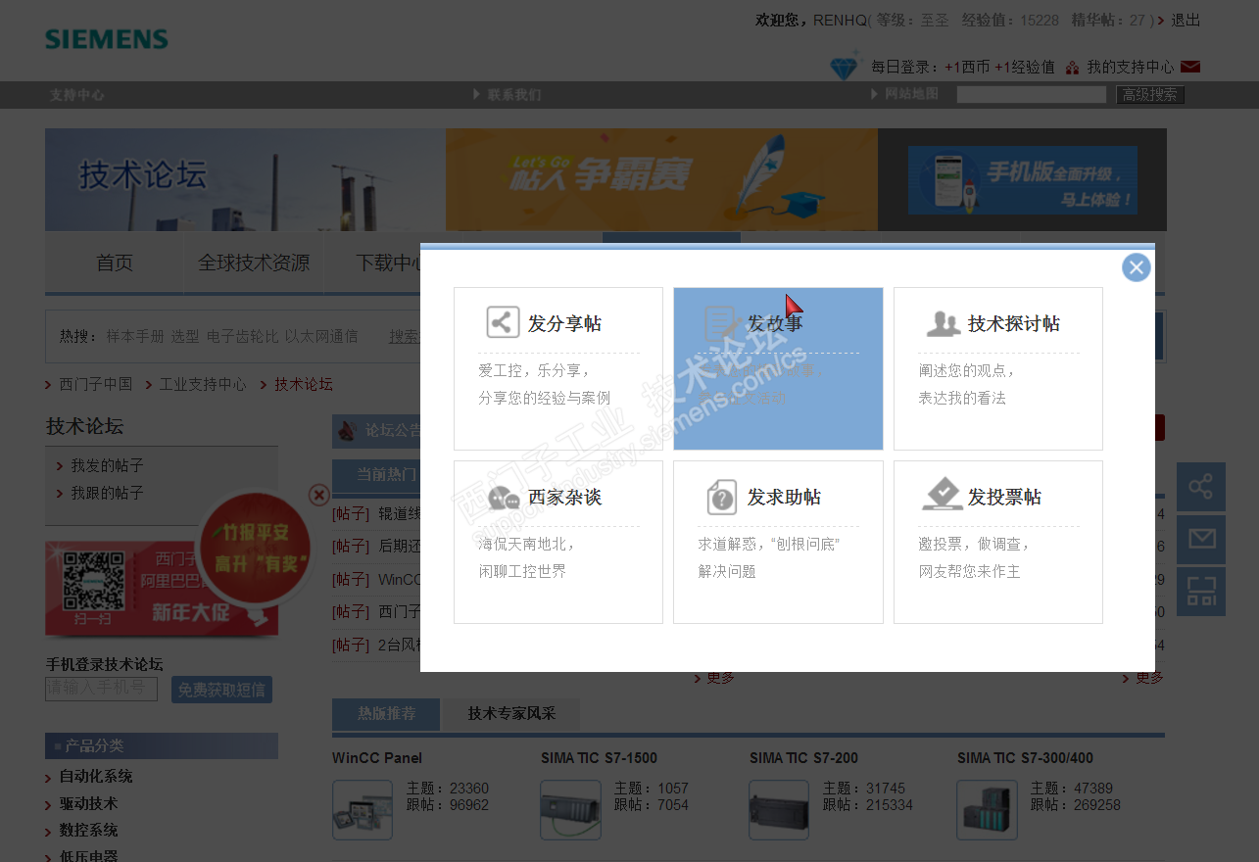Click the 主题：23360 count text
Screen dimensions: 1259x862
[x=448, y=789]
